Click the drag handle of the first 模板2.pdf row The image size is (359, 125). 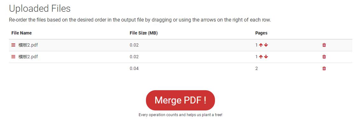coord(13,45)
